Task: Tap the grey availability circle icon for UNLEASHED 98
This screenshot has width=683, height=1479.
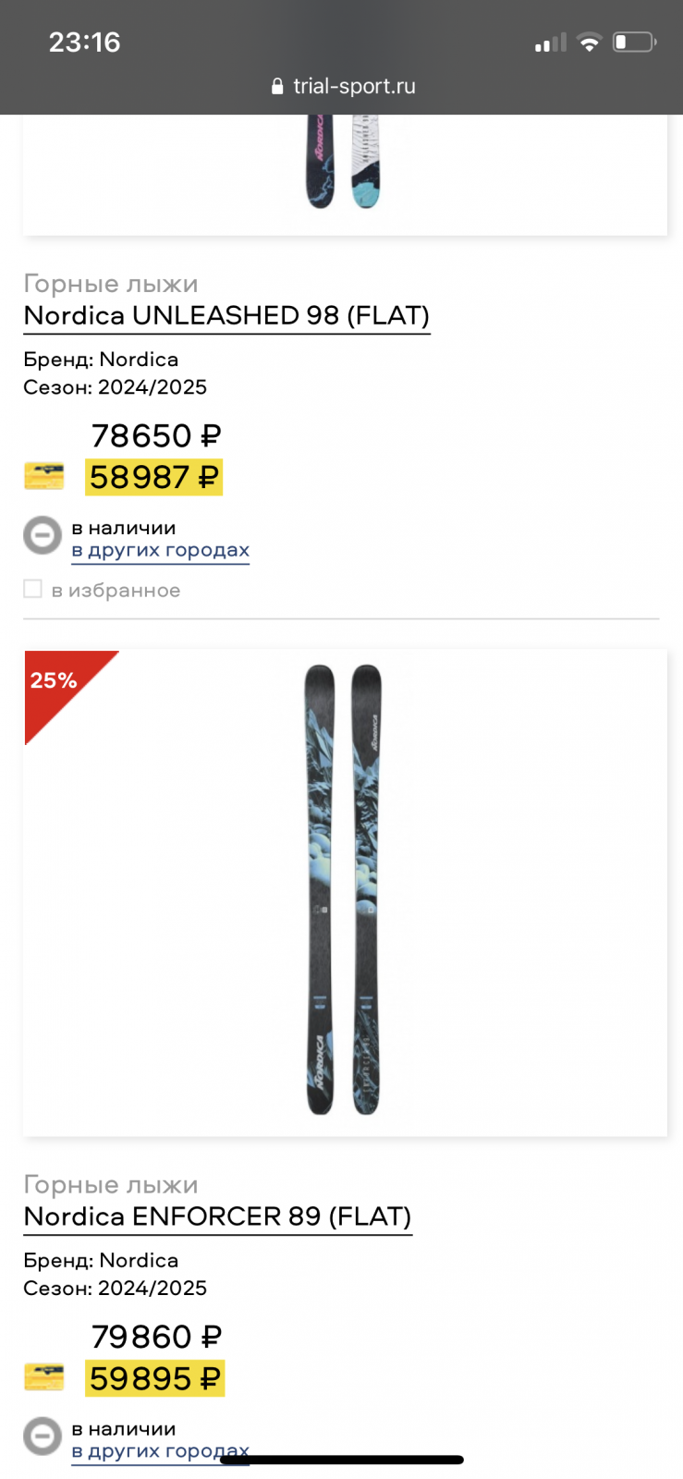Action: pos(43,535)
